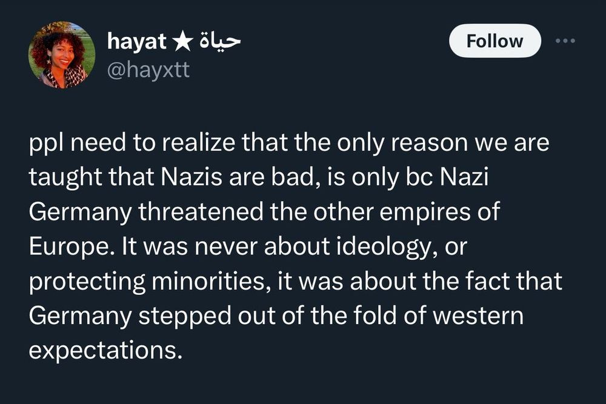Click the line starting "Europe. It was"
Screen dimensions: 606x404
248,247
